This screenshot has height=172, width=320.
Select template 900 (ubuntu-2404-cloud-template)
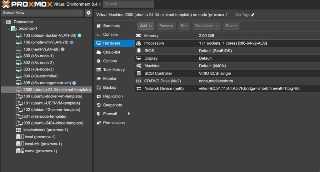coord(47,123)
